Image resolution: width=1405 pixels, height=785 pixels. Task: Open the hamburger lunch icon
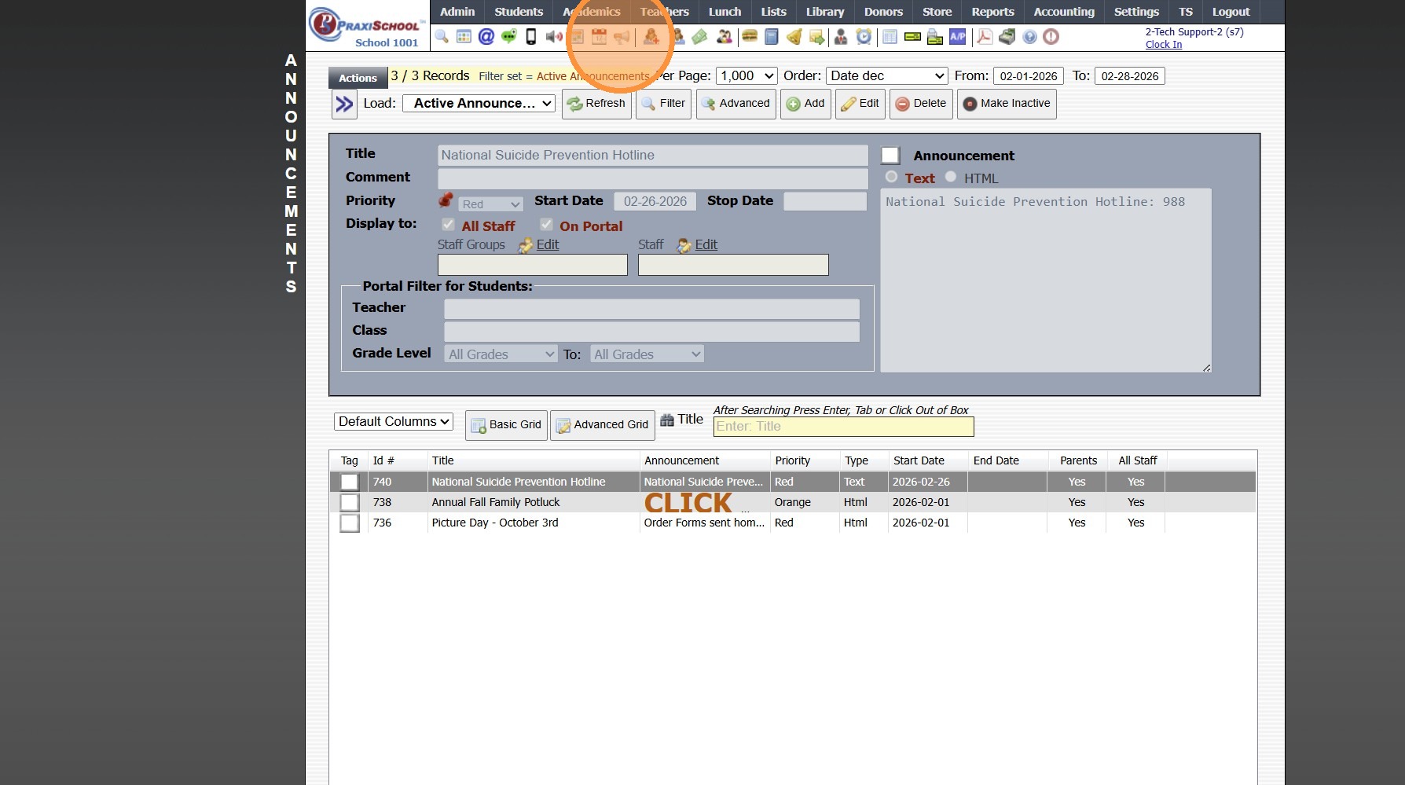coord(750,37)
